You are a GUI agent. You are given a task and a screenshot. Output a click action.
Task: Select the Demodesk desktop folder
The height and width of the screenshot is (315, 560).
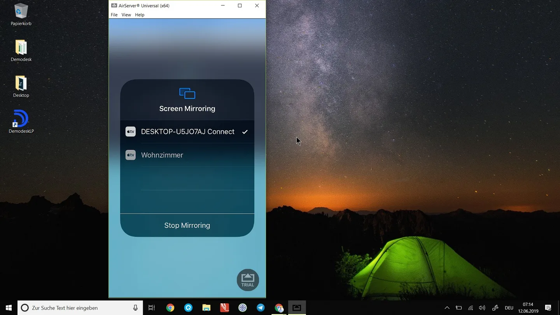tap(21, 51)
